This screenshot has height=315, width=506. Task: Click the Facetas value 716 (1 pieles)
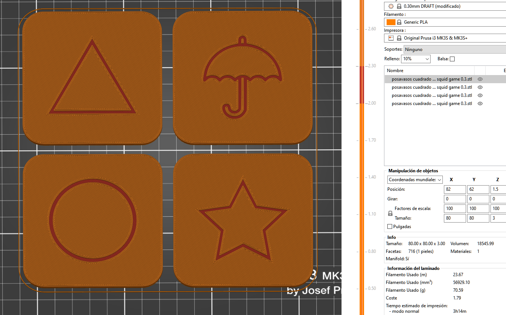click(x=421, y=251)
